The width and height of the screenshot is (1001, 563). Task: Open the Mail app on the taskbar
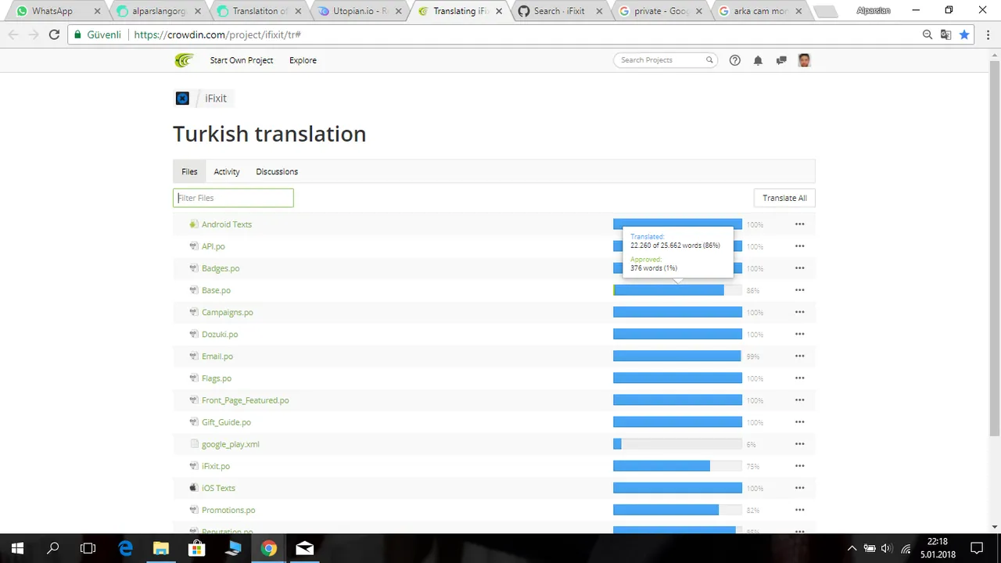(x=304, y=548)
